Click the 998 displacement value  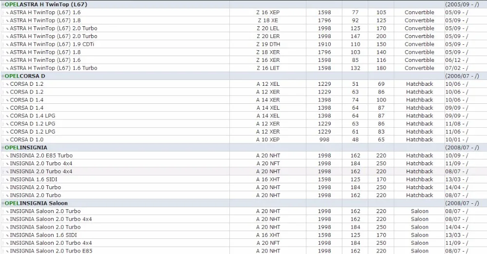[324, 139]
